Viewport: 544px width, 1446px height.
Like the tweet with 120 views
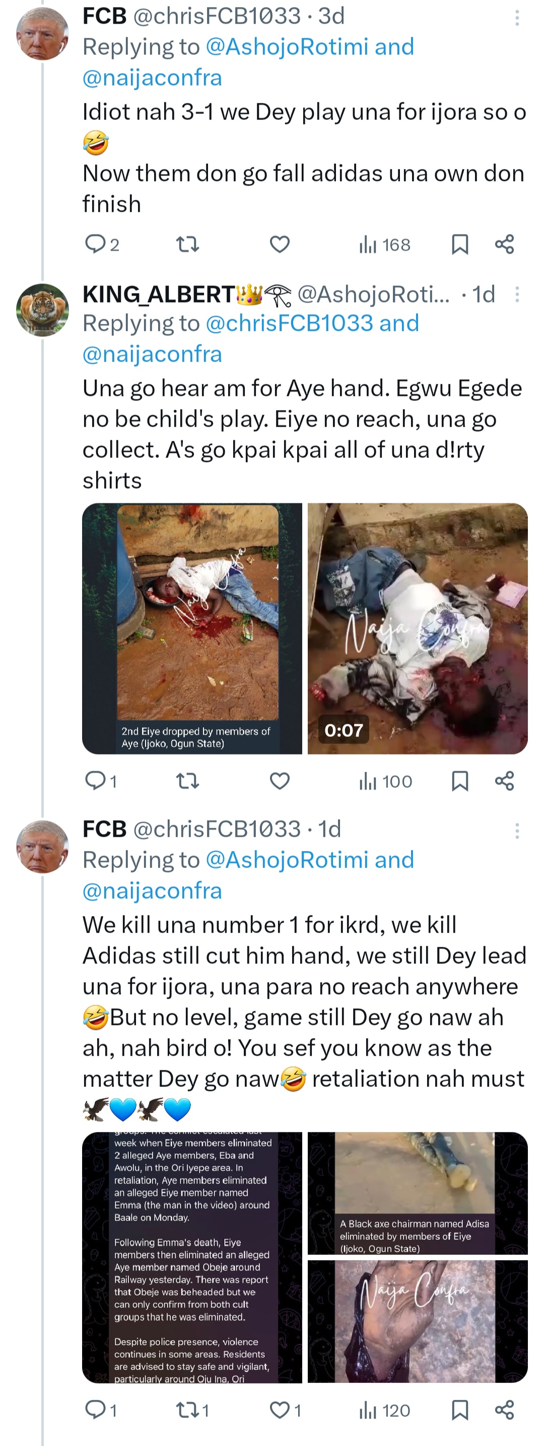[279, 1410]
